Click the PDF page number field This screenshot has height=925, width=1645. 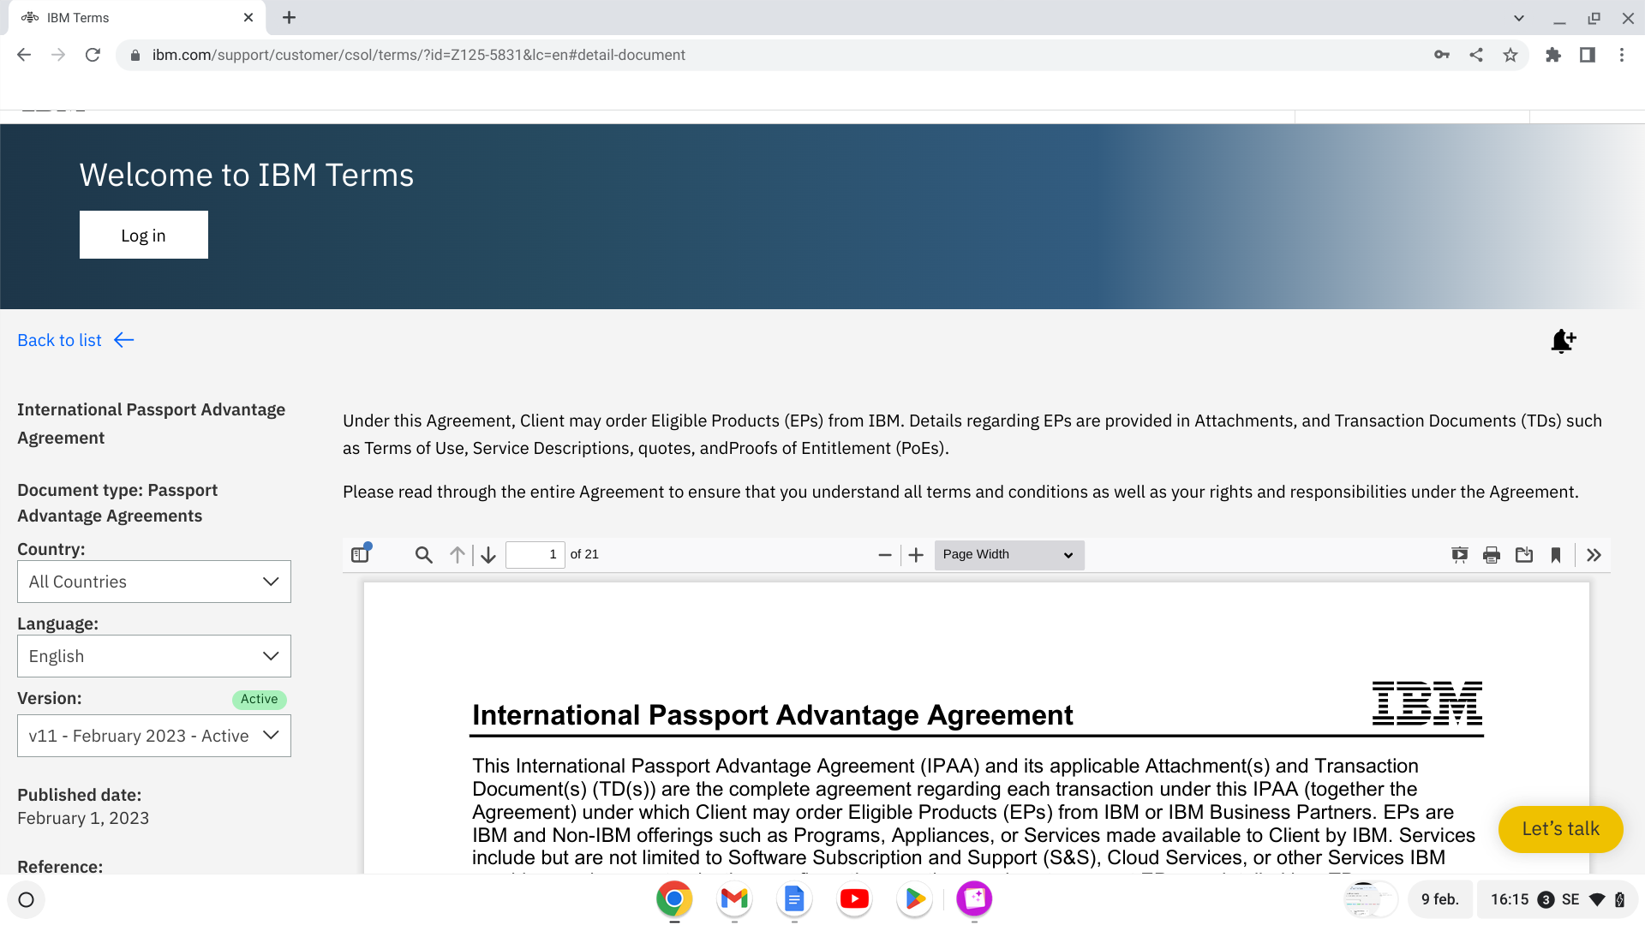tap(535, 555)
